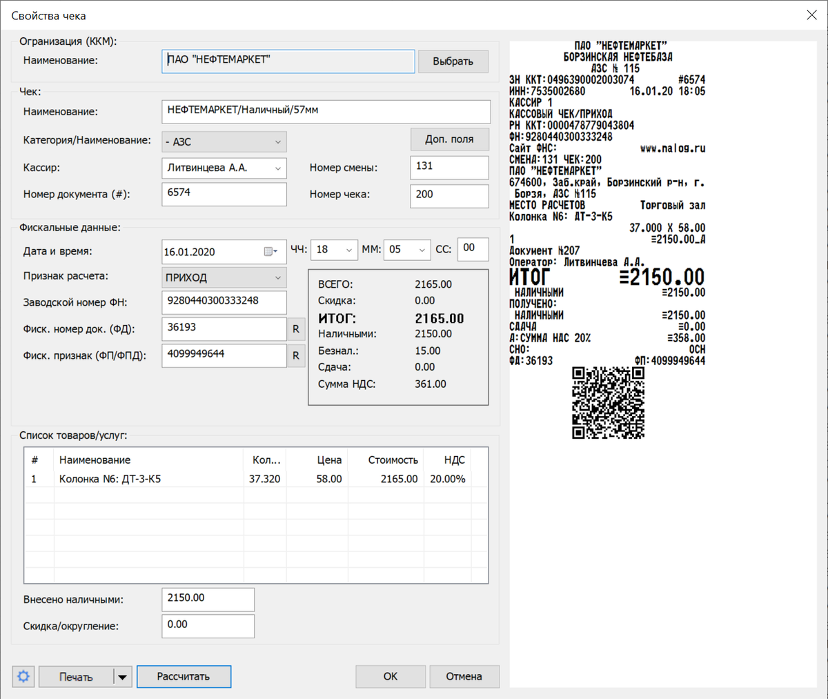The image size is (828, 699).
Task: Click the Доп. поля button
Action: (x=449, y=139)
